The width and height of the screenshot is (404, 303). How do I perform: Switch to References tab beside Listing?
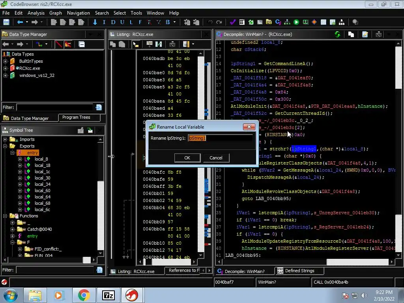[184, 271]
